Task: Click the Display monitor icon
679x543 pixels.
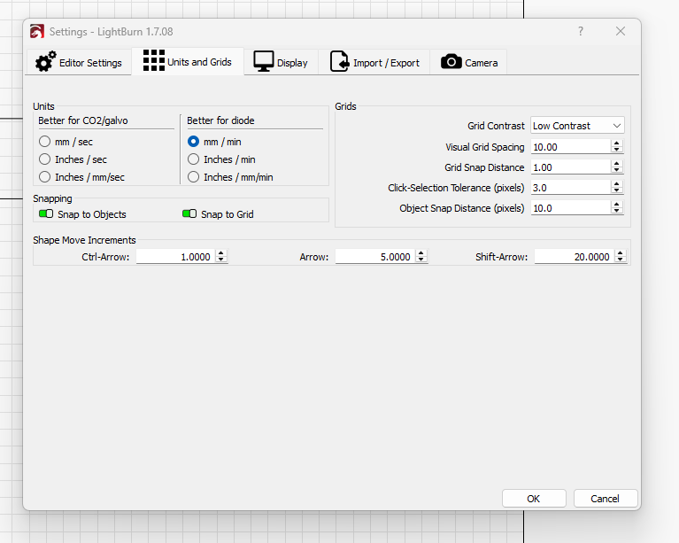Action: pos(263,62)
